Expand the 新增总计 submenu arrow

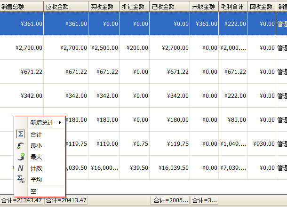[x=60, y=122]
